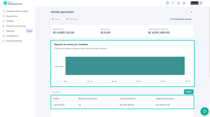Select the Después de impuestos column header
The height and width of the screenshot is (117, 210).
(x=165, y=98)
